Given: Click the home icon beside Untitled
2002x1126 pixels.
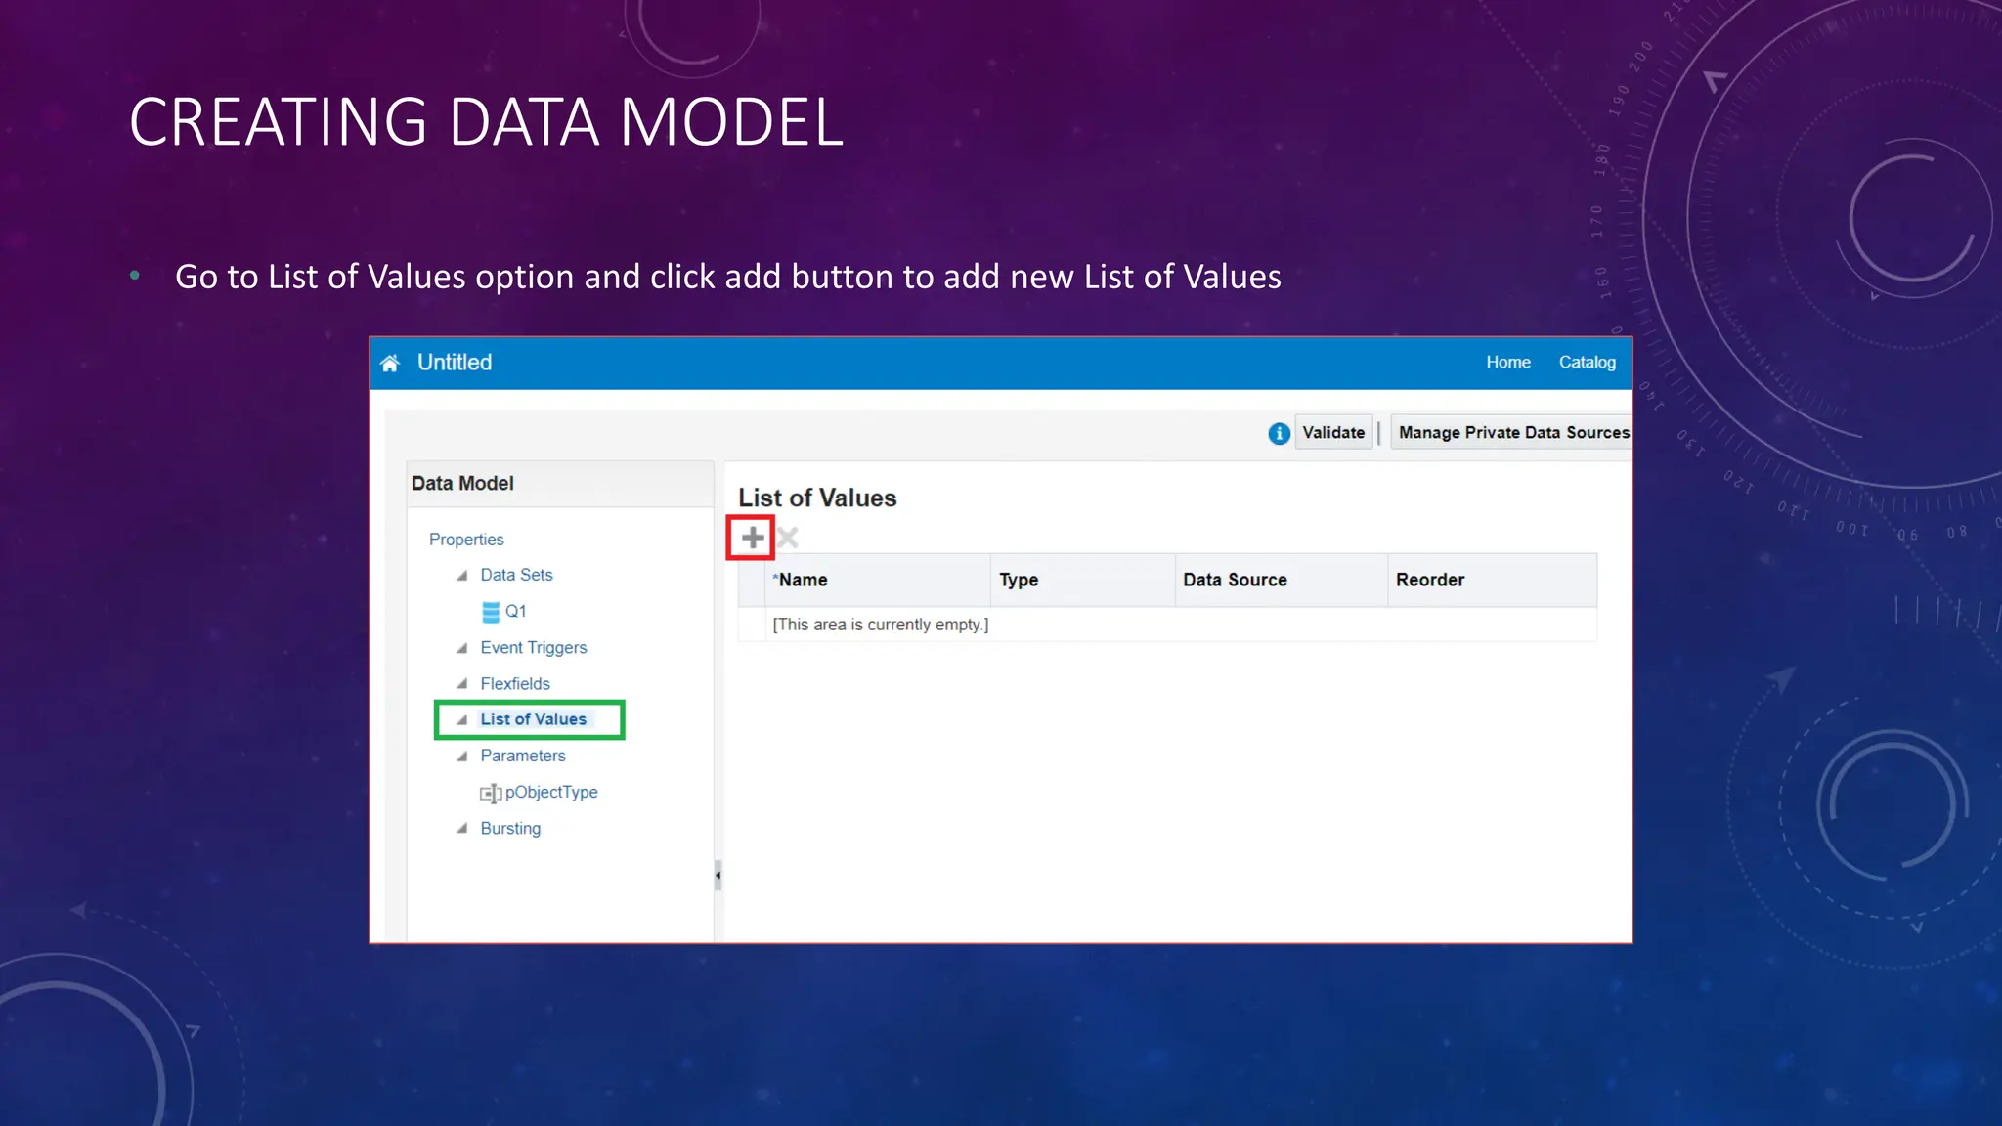Looking at the screenshot, I should click(390, 364).
